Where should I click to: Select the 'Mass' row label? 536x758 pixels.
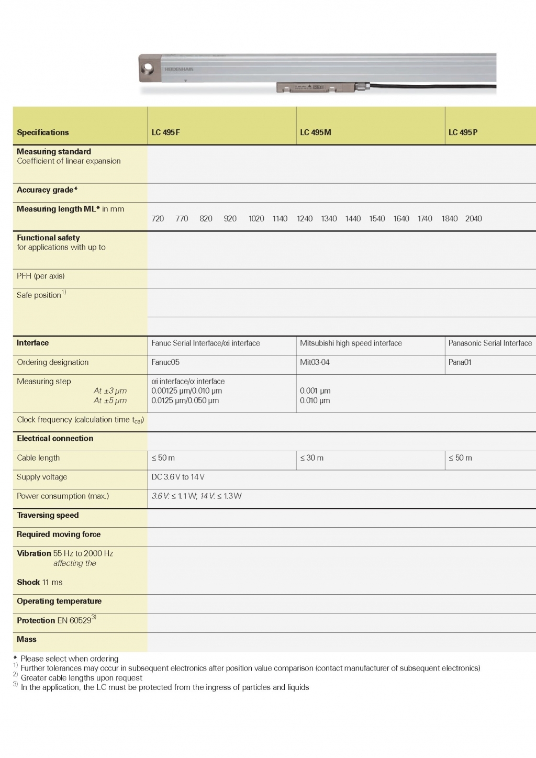pyautogui.click(x=27, y=640)
